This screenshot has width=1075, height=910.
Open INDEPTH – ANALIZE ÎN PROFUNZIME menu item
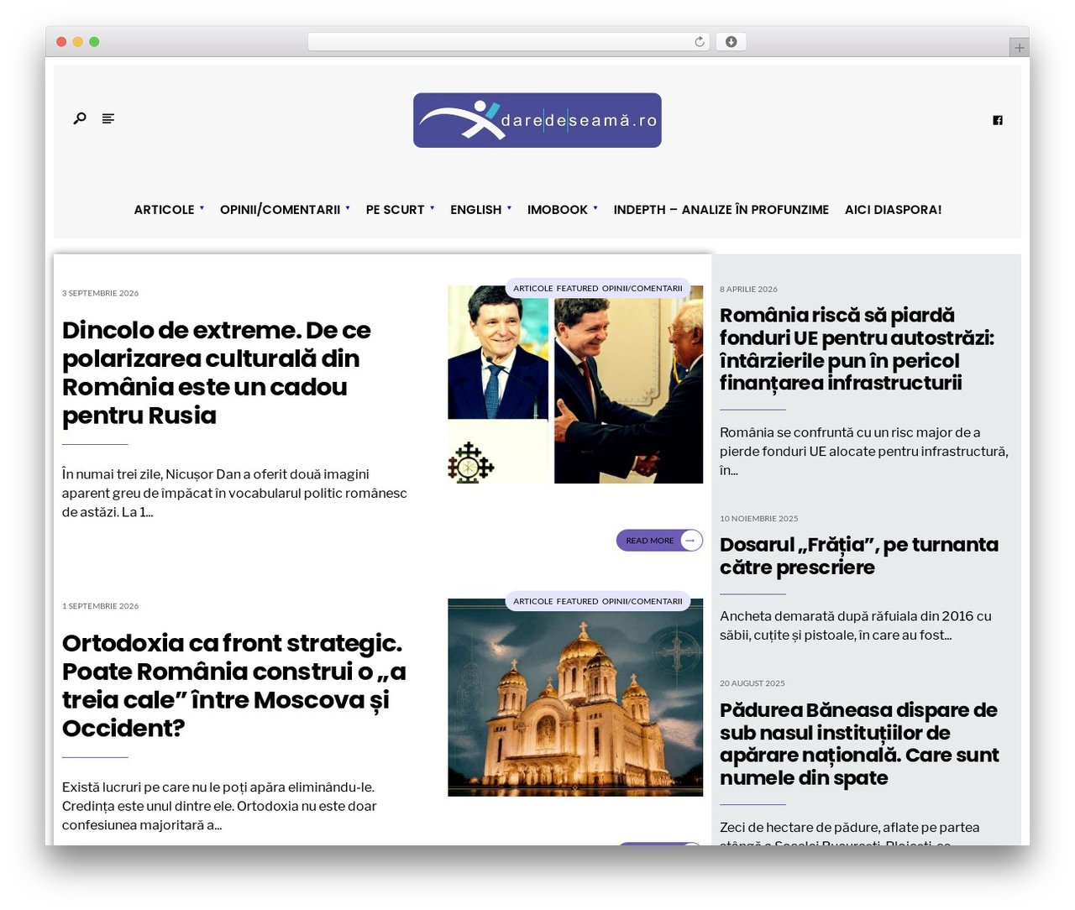[721, 210]
